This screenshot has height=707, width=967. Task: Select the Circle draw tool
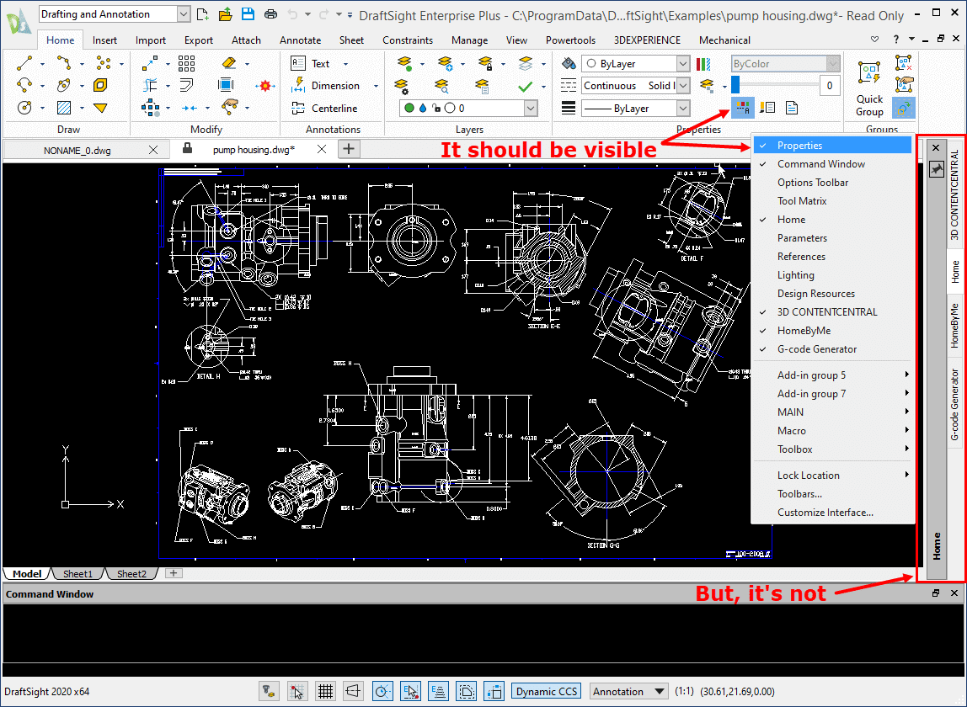click(x=24, y=108)
